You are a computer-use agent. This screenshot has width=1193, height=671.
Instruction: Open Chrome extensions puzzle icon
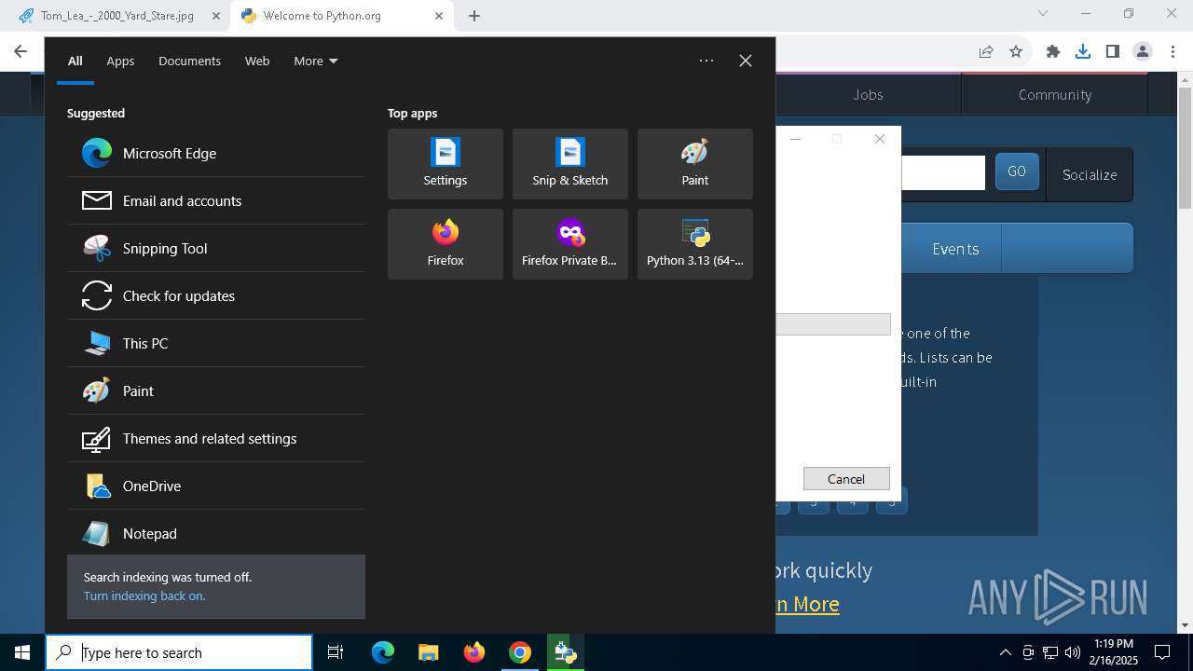click(x=1053, y=51)
